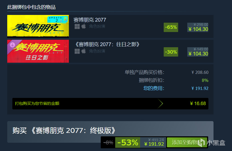Click the 小黑盒 watermark logo
This screenshot has width=232, height=151.
click(212, 143)
